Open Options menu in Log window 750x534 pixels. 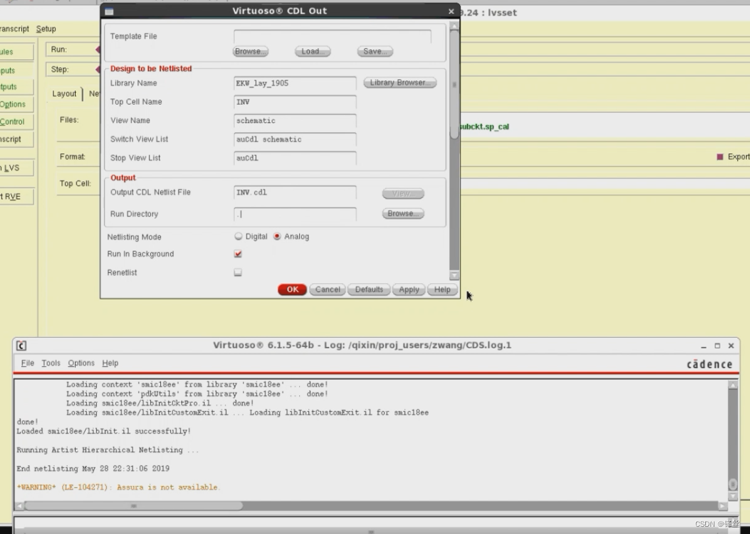tap(81, 363)
